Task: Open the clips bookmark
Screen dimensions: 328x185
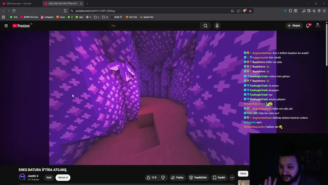Action: (79, 17)
